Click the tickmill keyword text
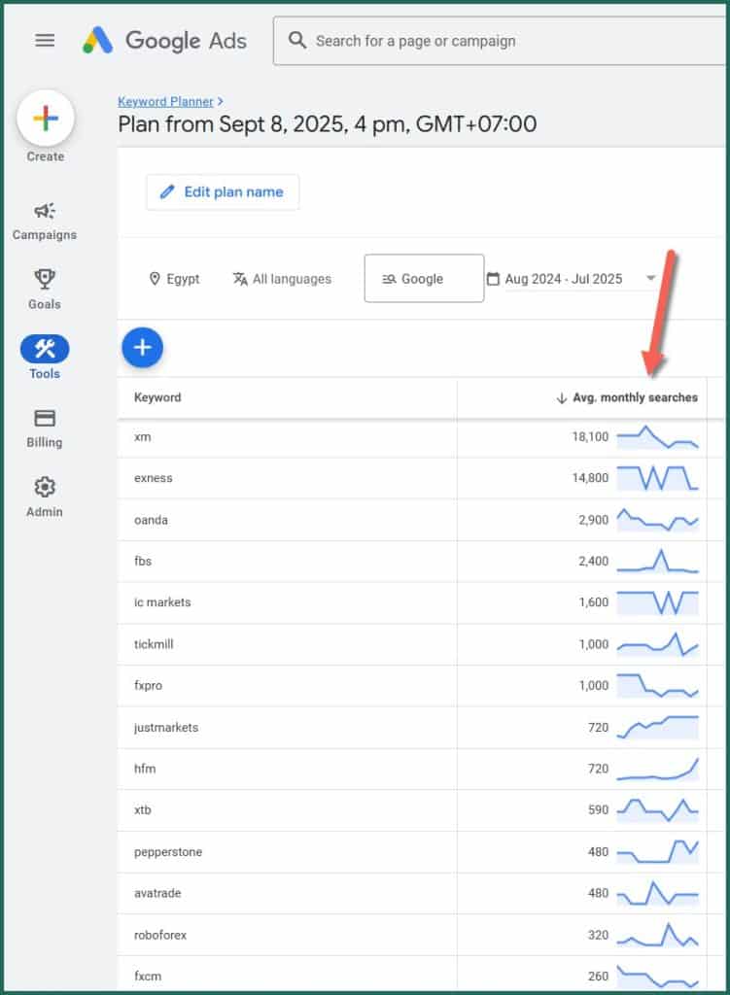This screenshot has width=730, height=995. (x=154, y=644)
